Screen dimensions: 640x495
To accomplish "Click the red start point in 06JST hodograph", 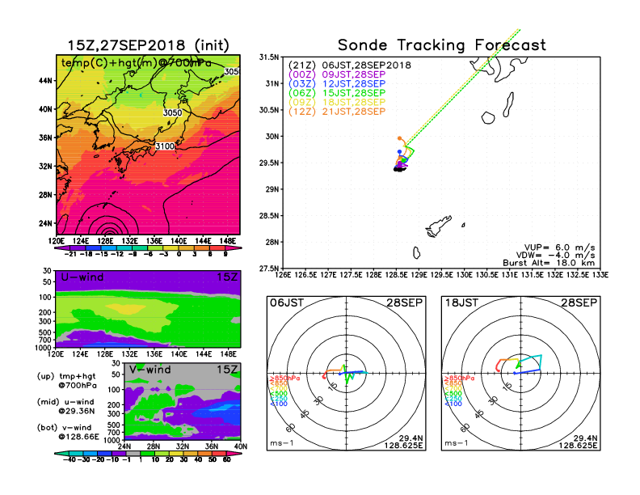I will coord(324,378).
